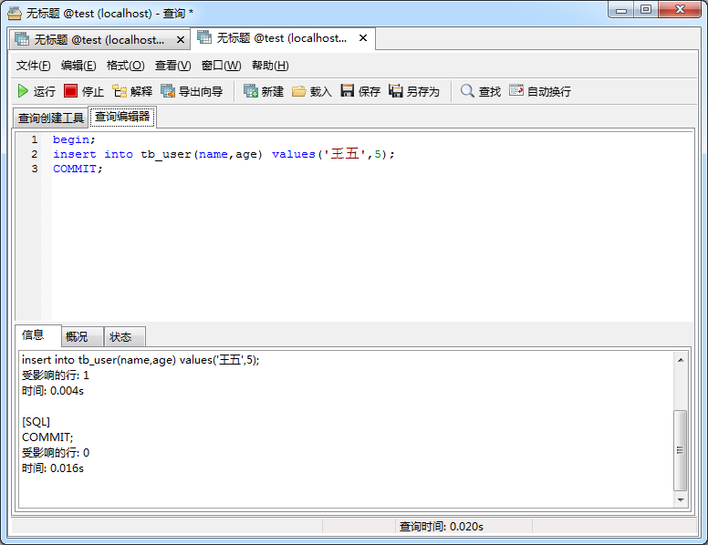Click the 运行 button label
Viewport: 708px width, 545px height.
coord(44,91)
